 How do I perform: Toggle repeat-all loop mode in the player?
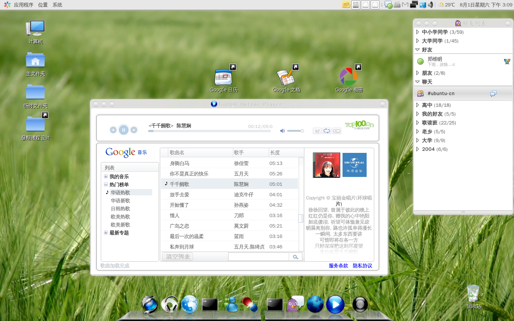(327, 131)
